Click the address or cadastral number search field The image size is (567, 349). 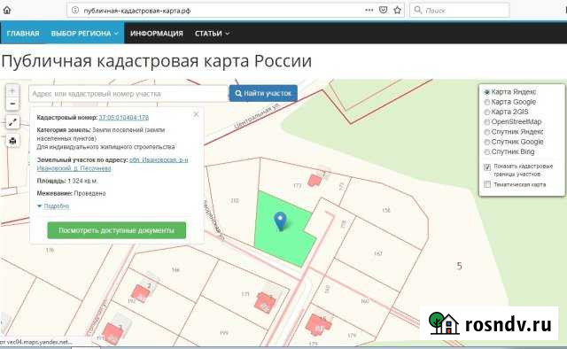pyautogui.click(x=128, y=94)
